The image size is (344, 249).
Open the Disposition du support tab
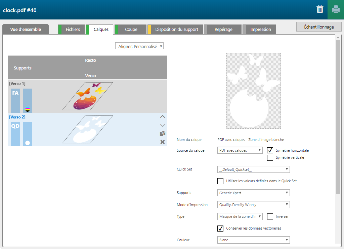pyautogui.click(x=175, y=30)
